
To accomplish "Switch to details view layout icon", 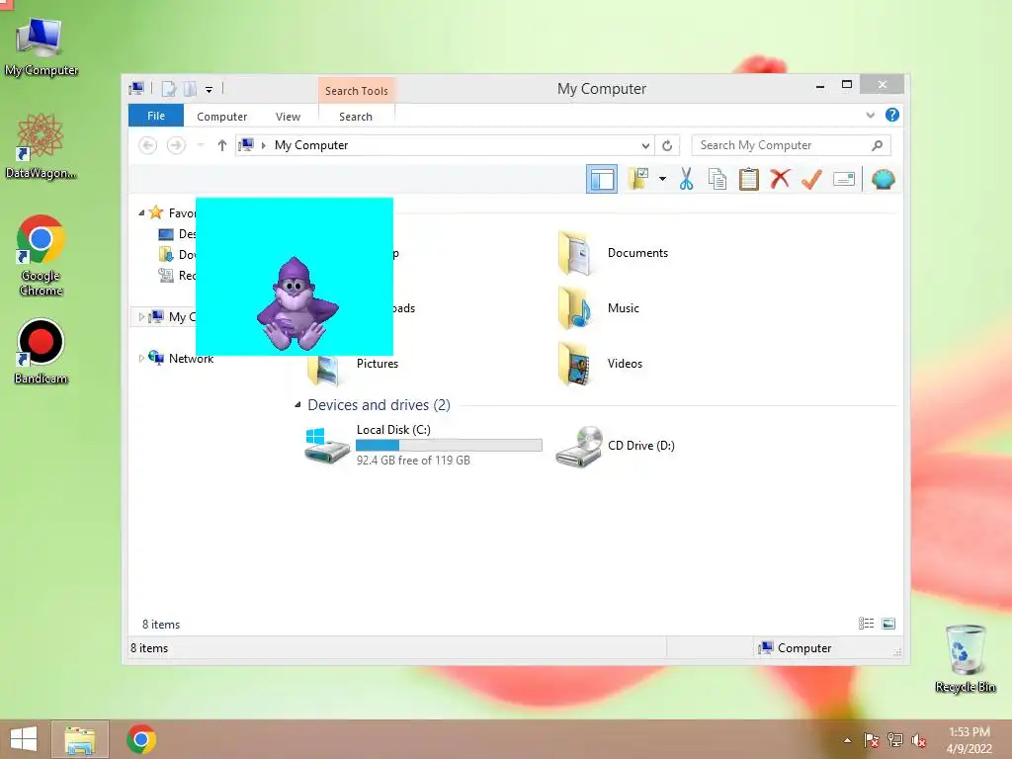I will (x=866, y=624).
